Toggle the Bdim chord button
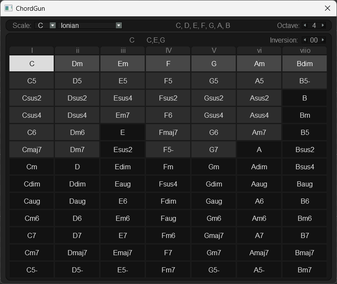The height and width of the screenshot is (284, 337). 304,64
